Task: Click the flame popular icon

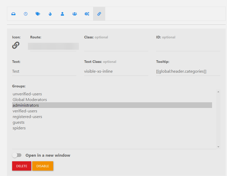Action: tap(50, 14)
